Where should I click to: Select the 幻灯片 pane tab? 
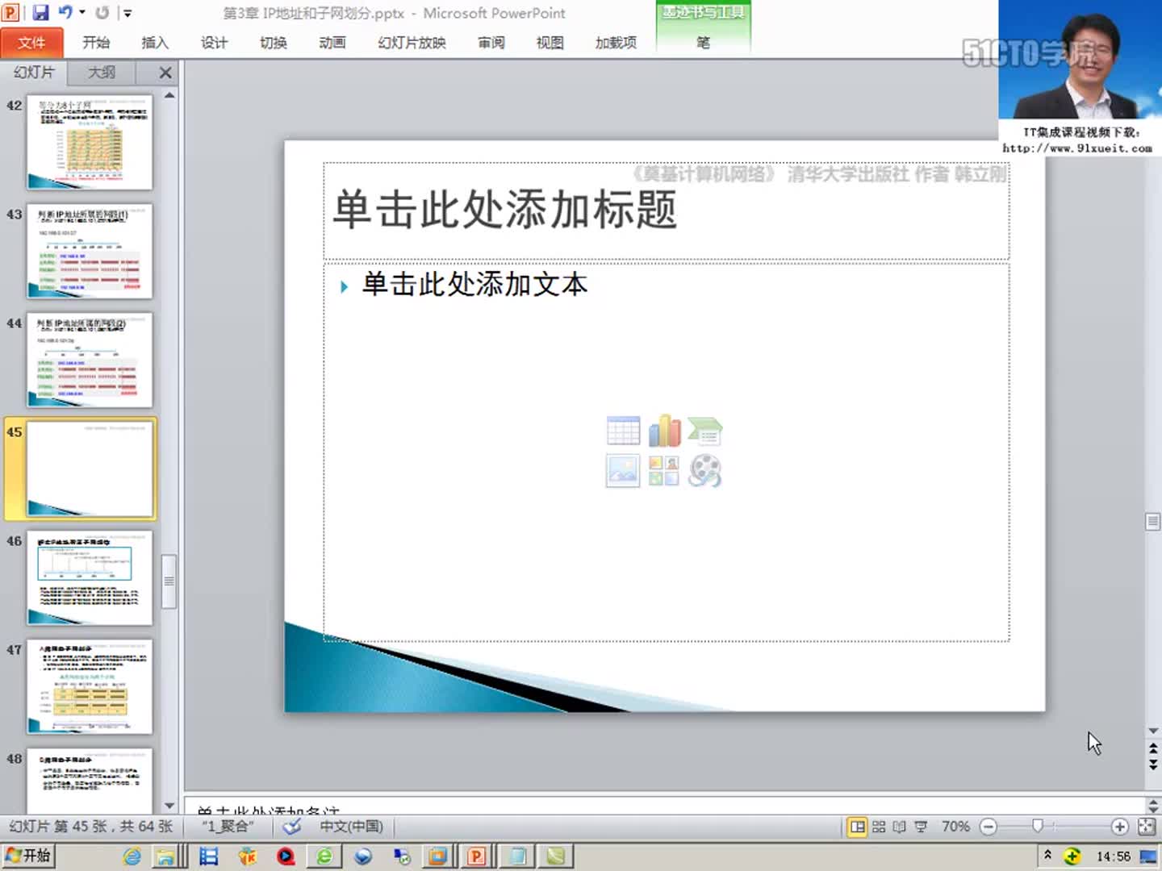[x=34, y=73]
